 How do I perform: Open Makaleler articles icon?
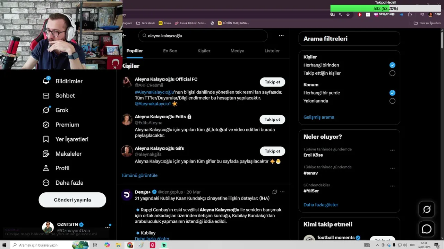46,154
